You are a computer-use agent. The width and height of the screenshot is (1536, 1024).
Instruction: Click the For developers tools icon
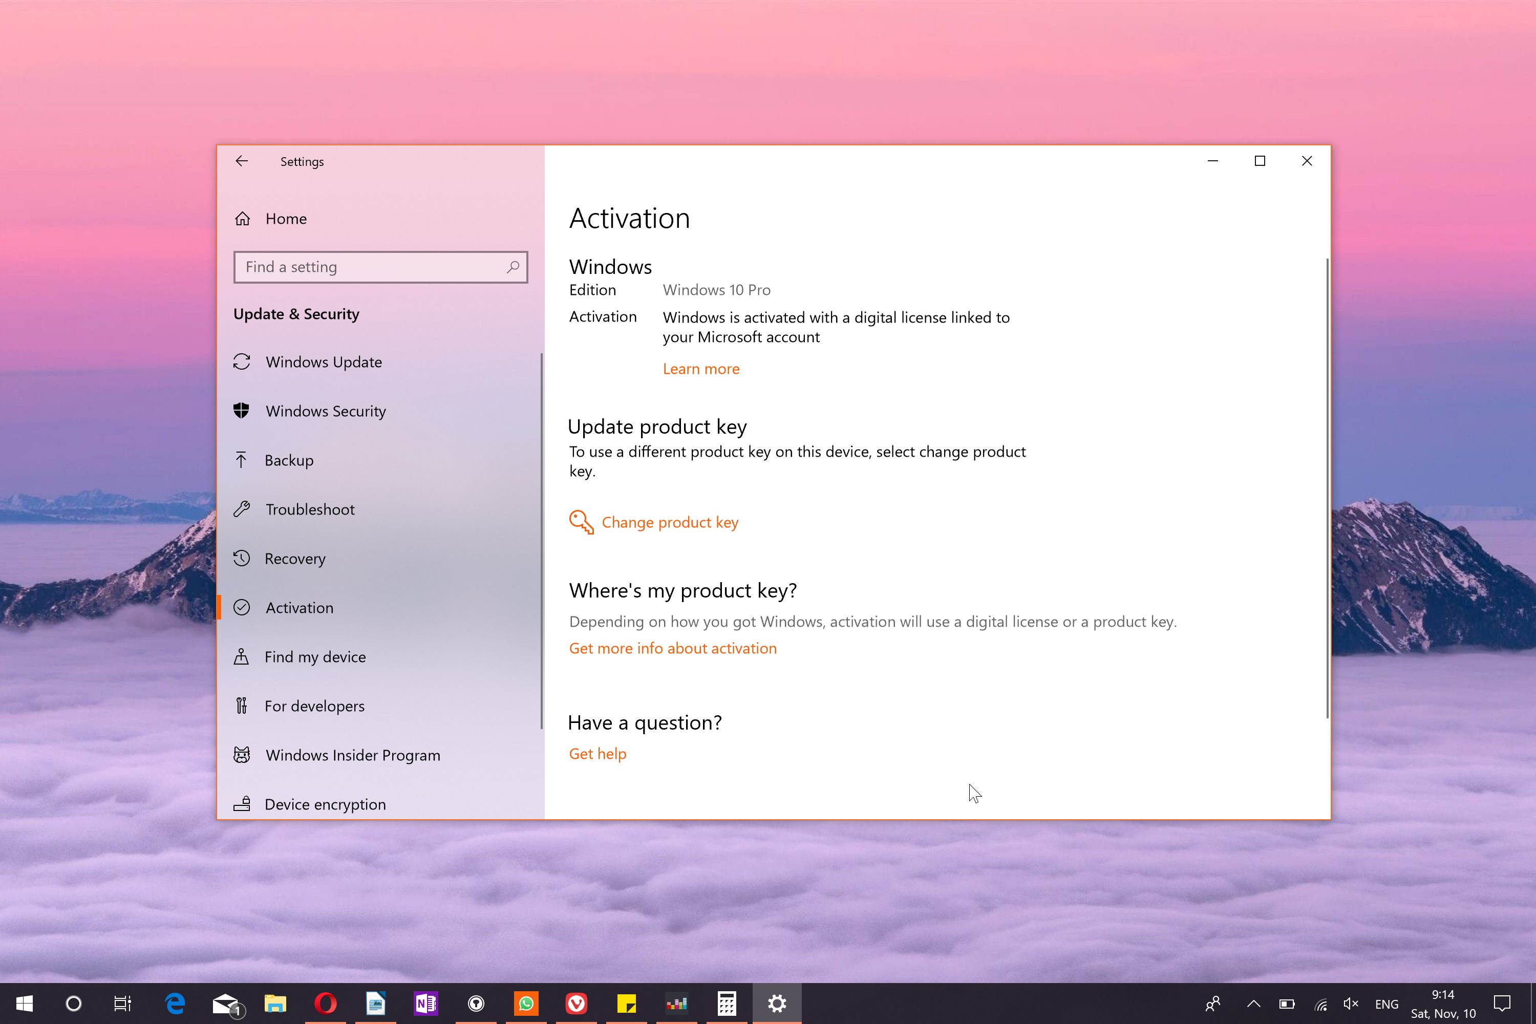click(x=242, y=706)
